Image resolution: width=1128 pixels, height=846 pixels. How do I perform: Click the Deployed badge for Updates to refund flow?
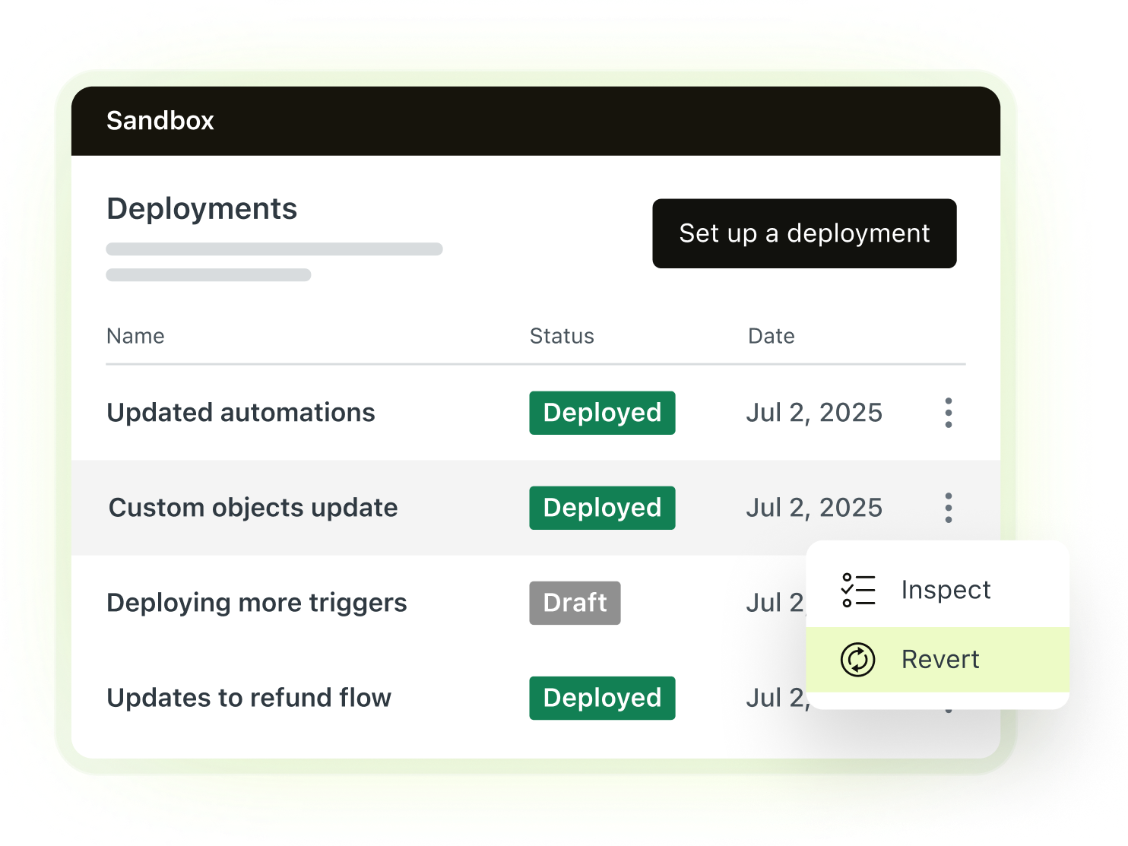(602, 698)
